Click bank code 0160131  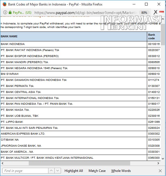tap(154, 98)
